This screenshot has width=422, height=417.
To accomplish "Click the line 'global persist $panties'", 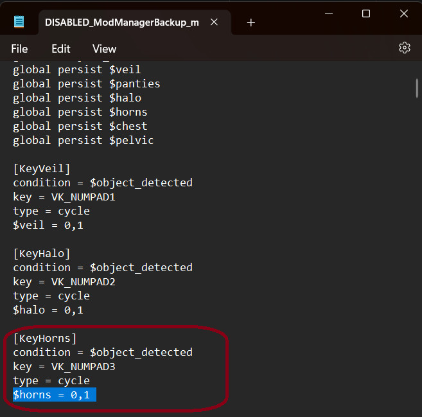I will (x=87, y=84).
